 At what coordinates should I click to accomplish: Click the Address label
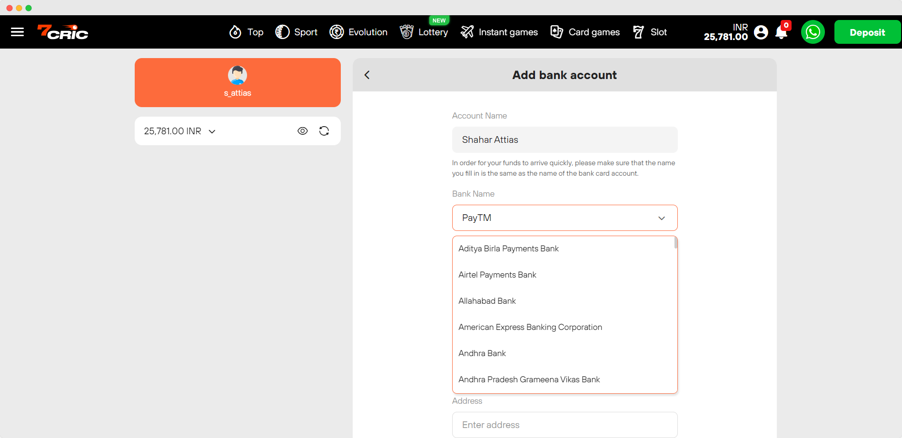[x=467, y=401]
